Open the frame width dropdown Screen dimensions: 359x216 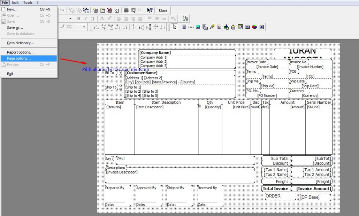pyautogui.click(x=84, y=27)
